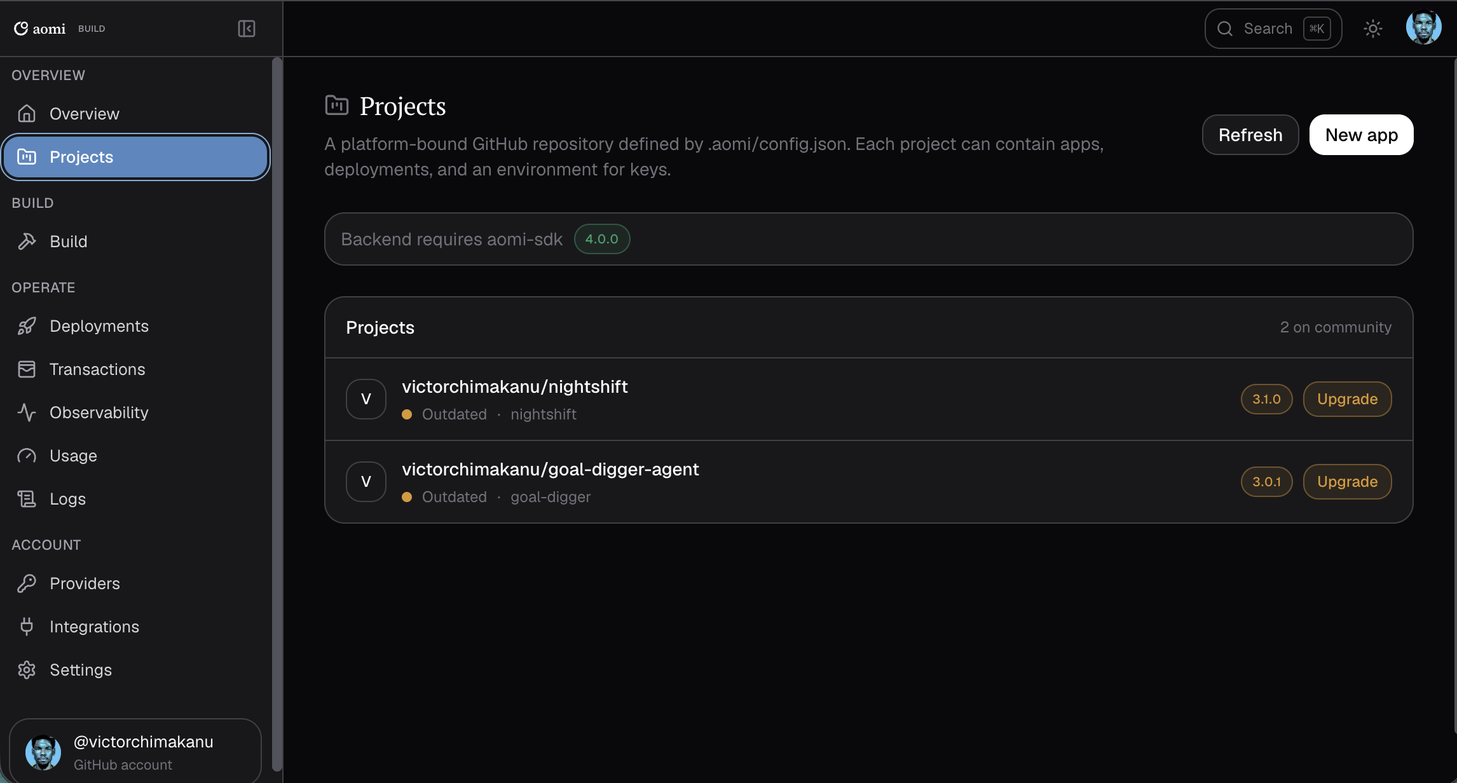Click the search magnifier icon
1457x783 pixels.
[1225, 29]
